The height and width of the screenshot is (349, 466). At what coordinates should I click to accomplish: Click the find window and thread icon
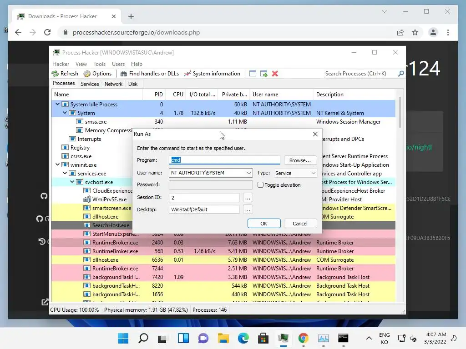(x=263, y=74)
